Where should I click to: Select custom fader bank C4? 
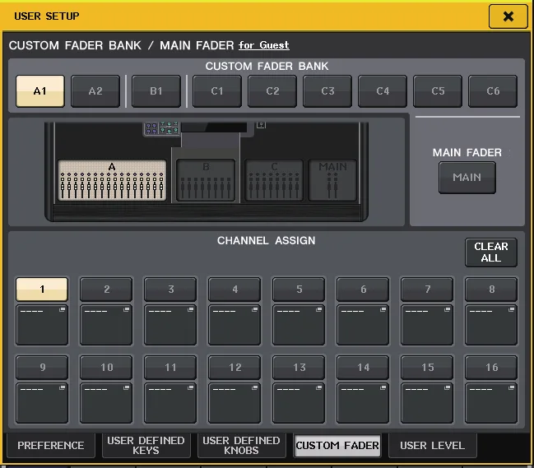click(x=383, y=91)
